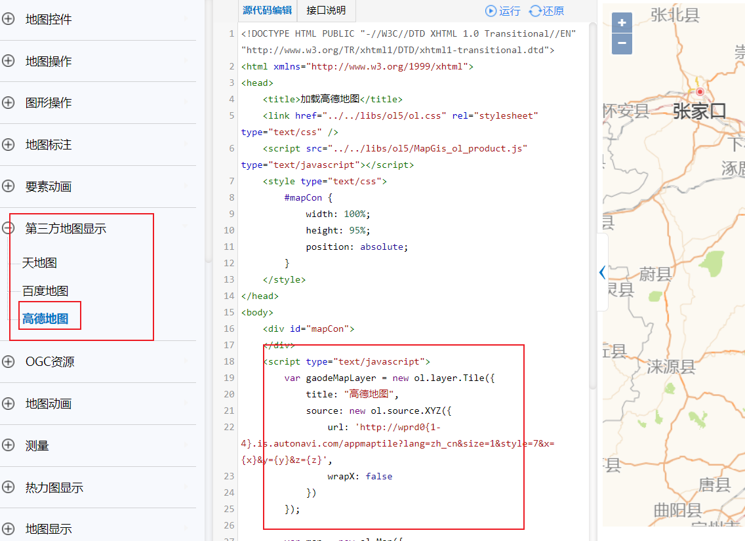Click the 'var gaodeMapLayer' code line
The height and width of the screenshot is (541, 745).
(x=390, y=378)
